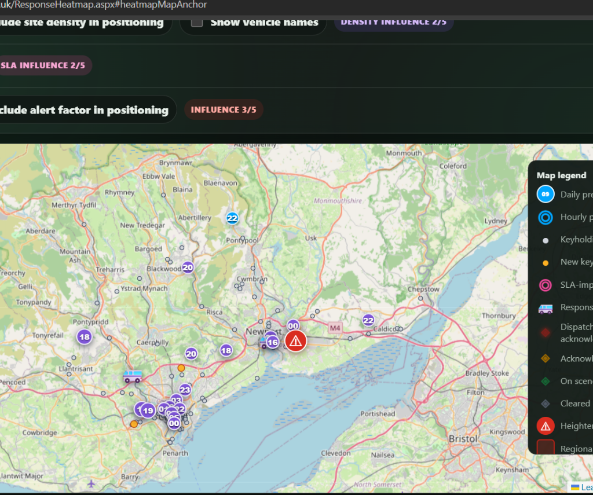Viewport: 593px width, 495px height.
Task: Toggle Show vehicle names checkbox
Action: pos(197,23)
